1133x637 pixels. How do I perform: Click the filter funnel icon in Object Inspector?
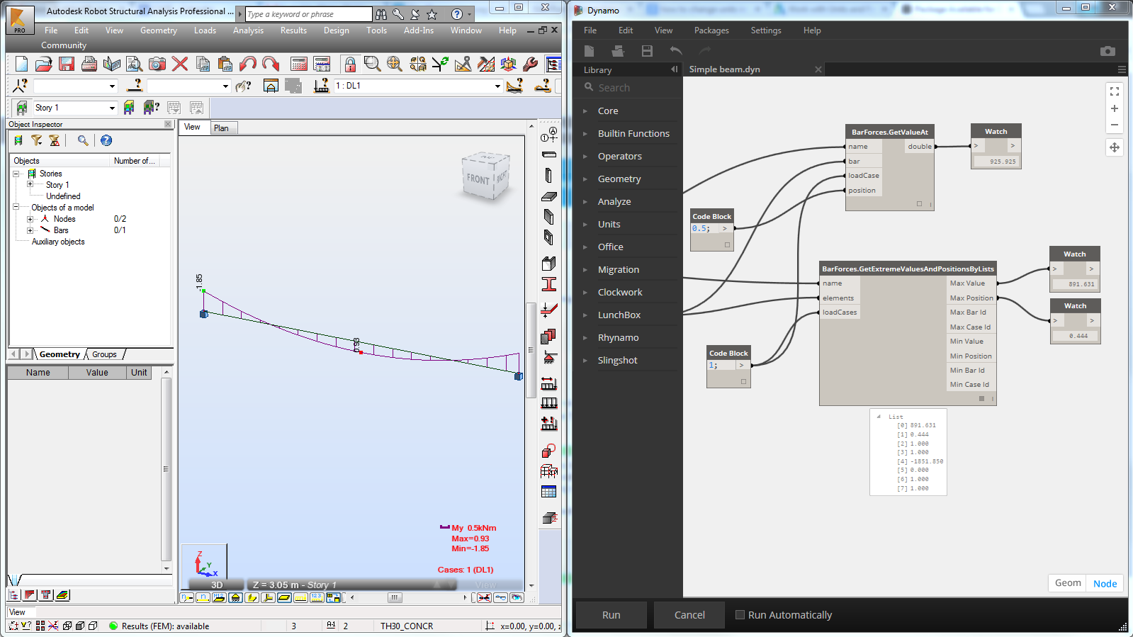36,140
